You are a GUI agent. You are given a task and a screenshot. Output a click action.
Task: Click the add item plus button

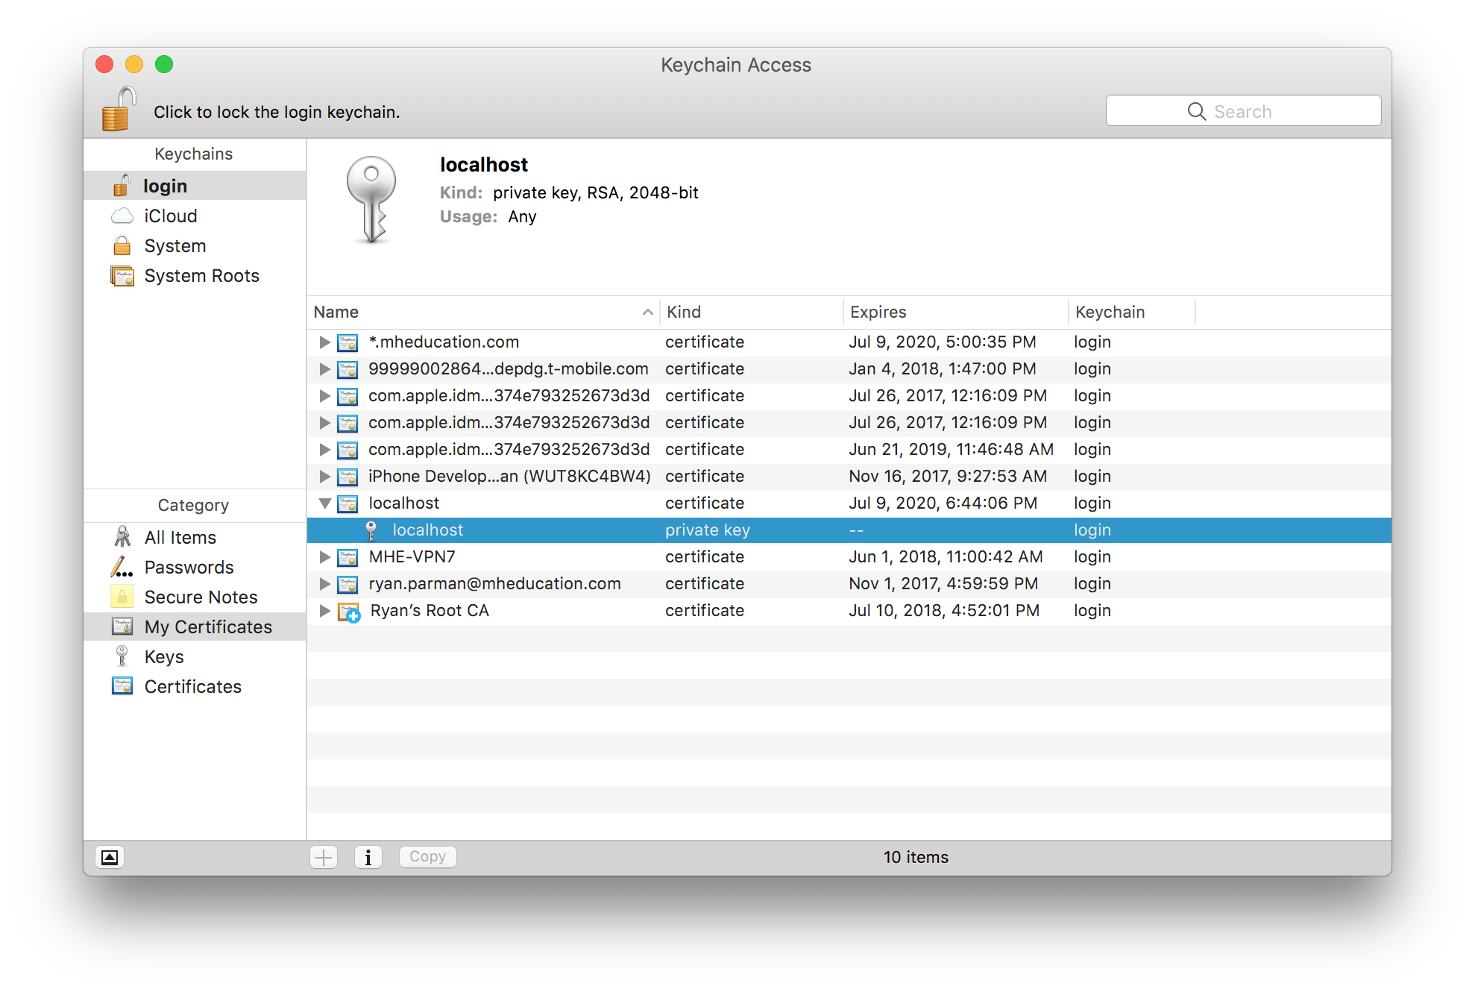[324, 856]
